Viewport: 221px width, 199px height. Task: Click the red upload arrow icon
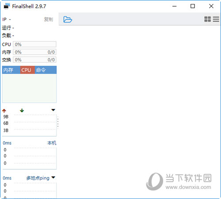coord(4,111)
